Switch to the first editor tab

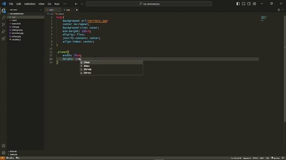[53, 10]
